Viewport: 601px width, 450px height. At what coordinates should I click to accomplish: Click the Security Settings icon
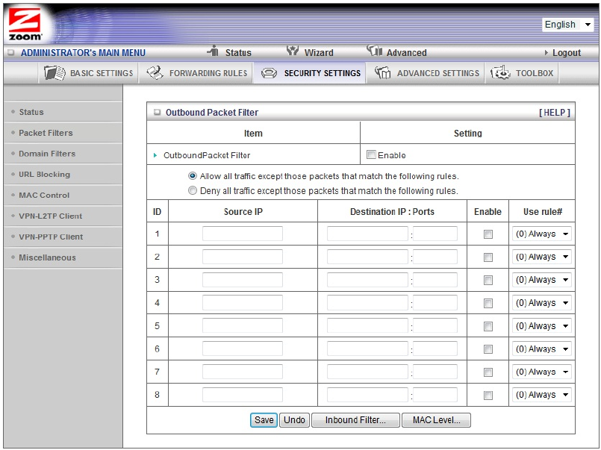click(269, 73)
